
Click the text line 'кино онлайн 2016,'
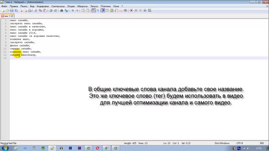(x=23, y=33)
